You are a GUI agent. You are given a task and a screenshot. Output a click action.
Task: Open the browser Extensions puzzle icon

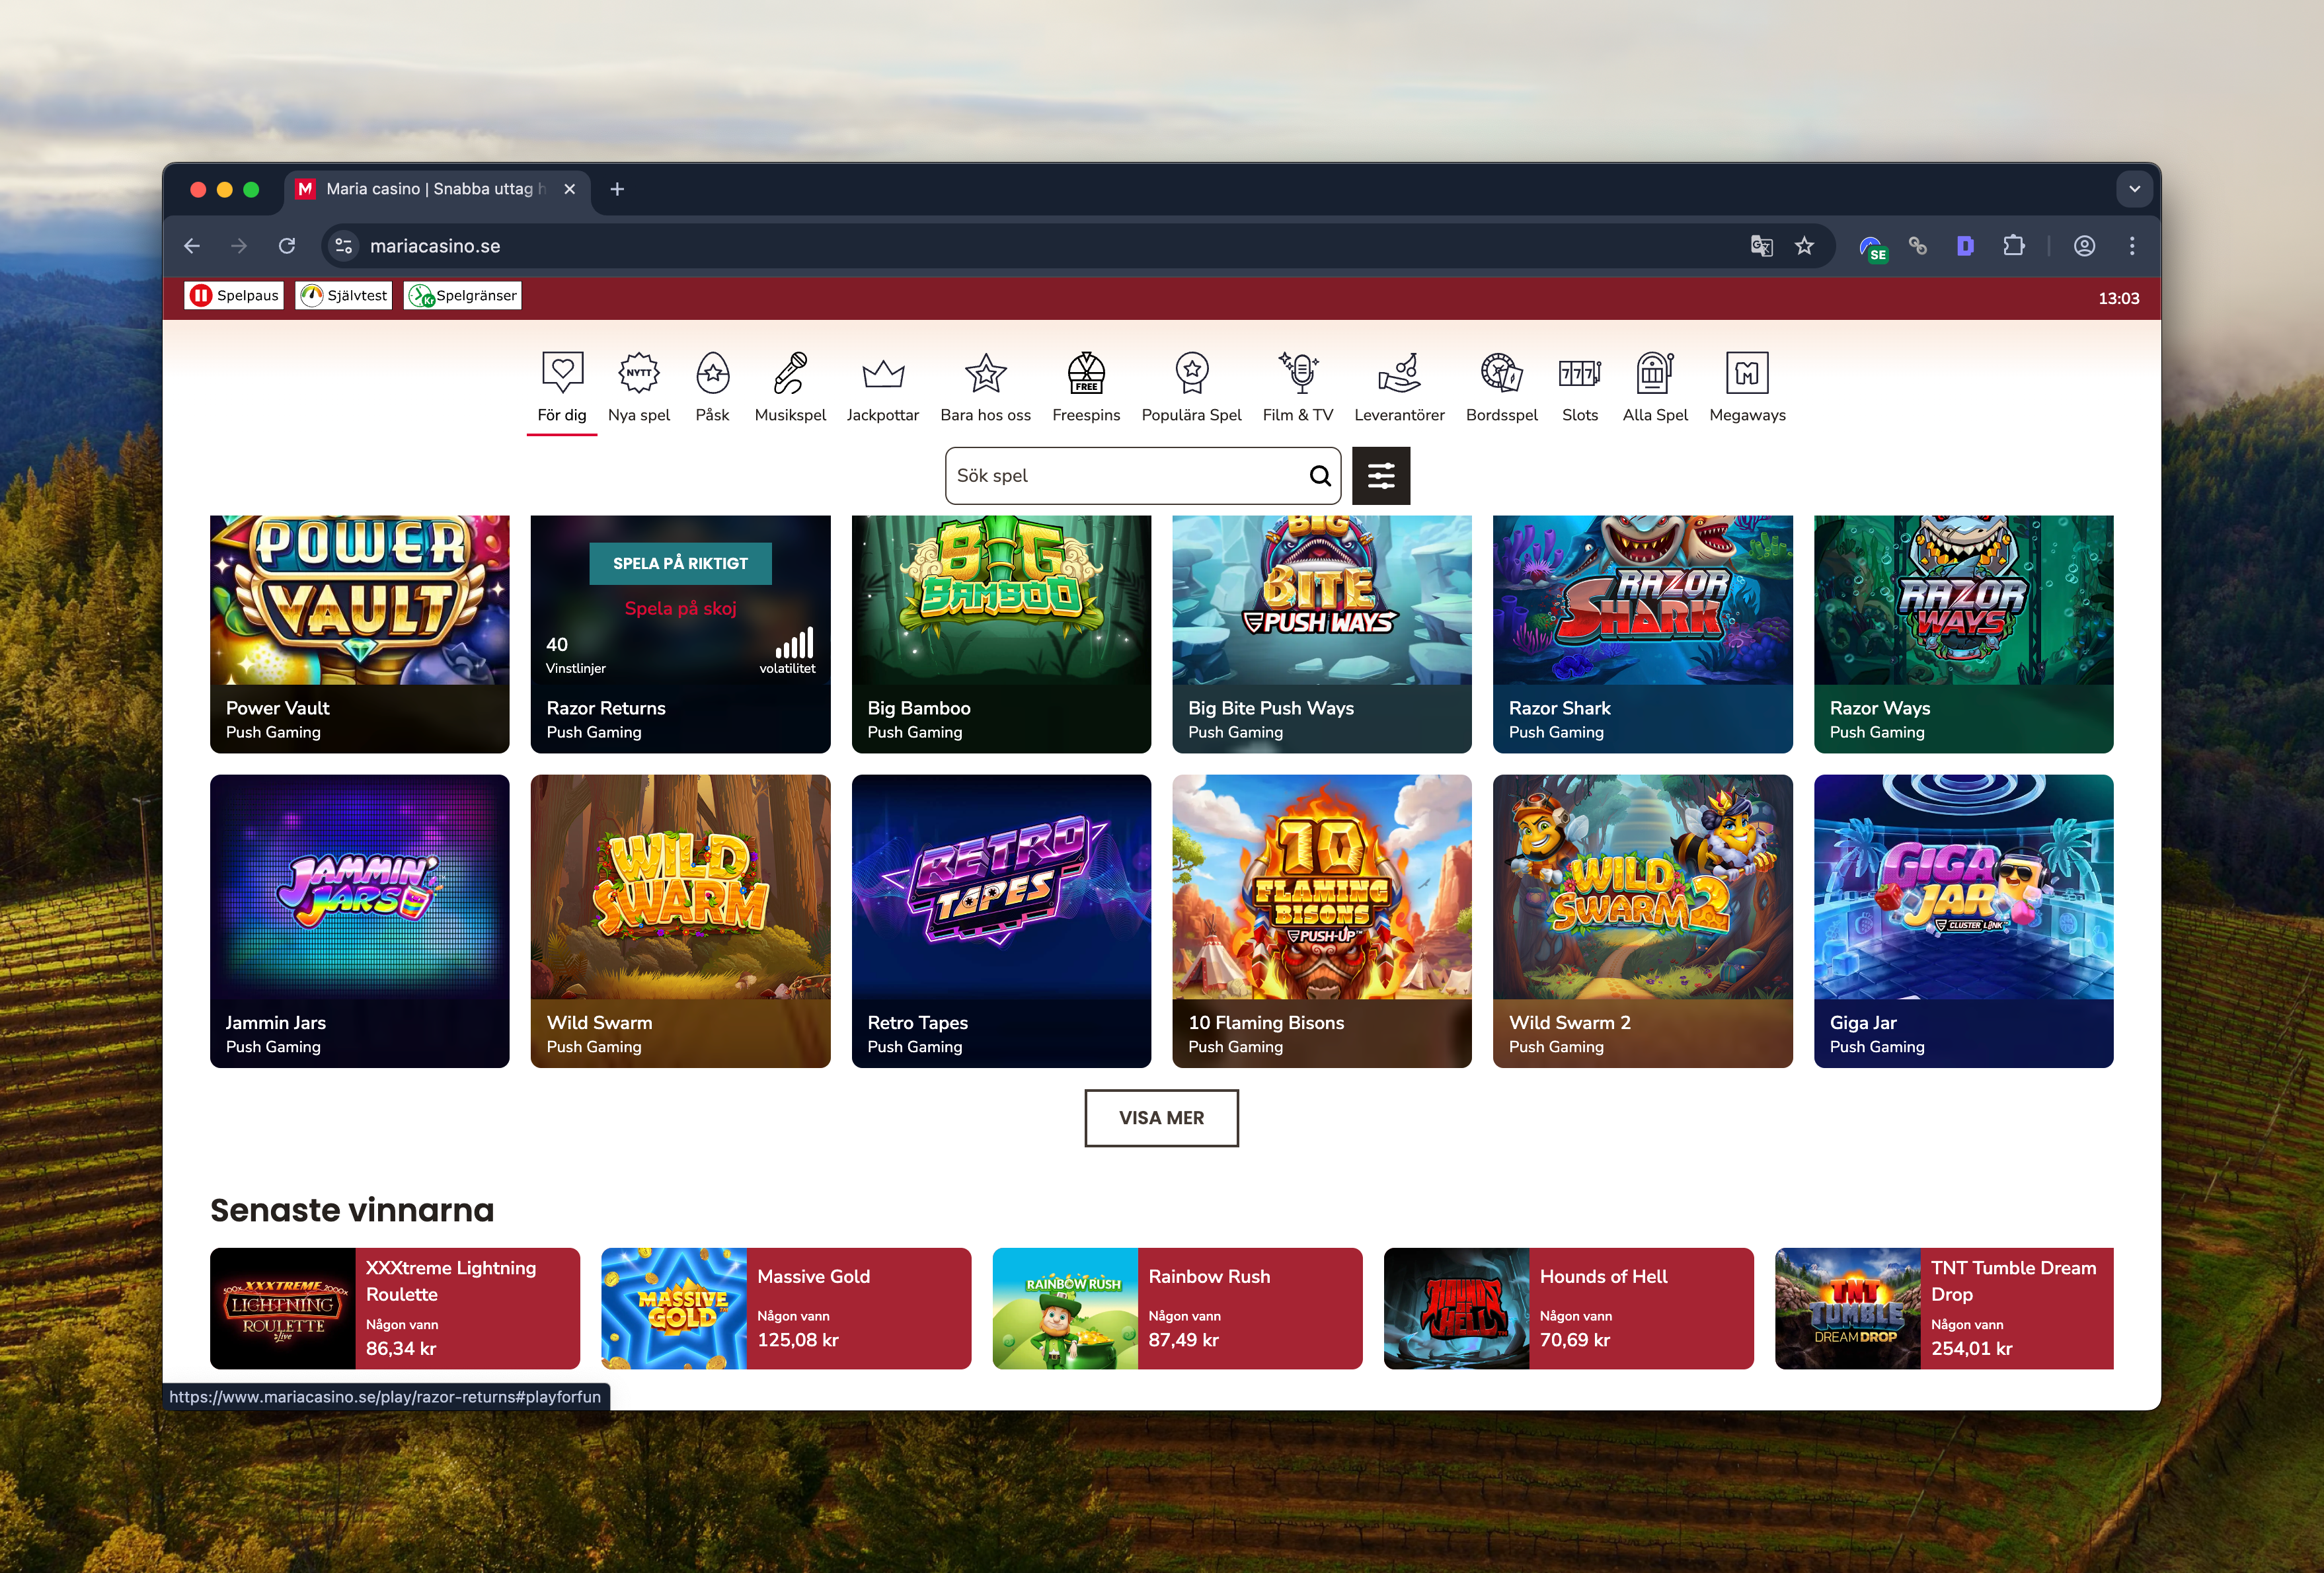pos(2014,246)
